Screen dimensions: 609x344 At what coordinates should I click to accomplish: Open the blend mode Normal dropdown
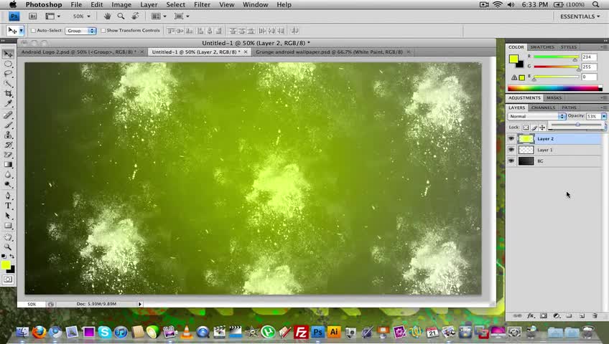tap(536, 116)
